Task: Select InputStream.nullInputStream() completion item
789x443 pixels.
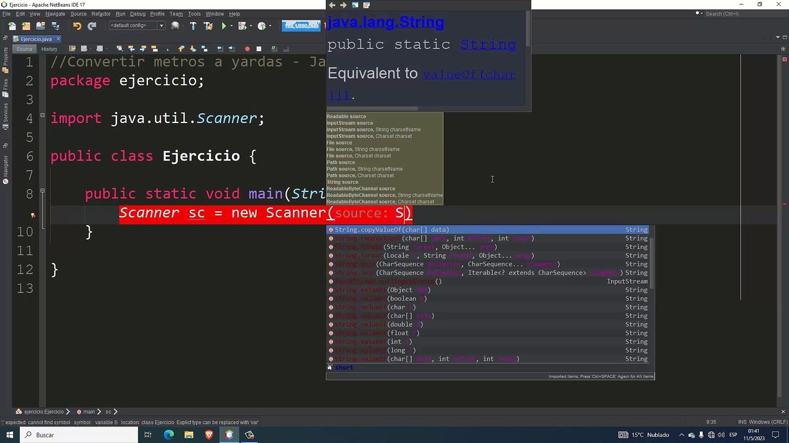Action: coord(487,281)
